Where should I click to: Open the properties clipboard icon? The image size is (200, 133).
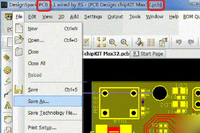163,42
